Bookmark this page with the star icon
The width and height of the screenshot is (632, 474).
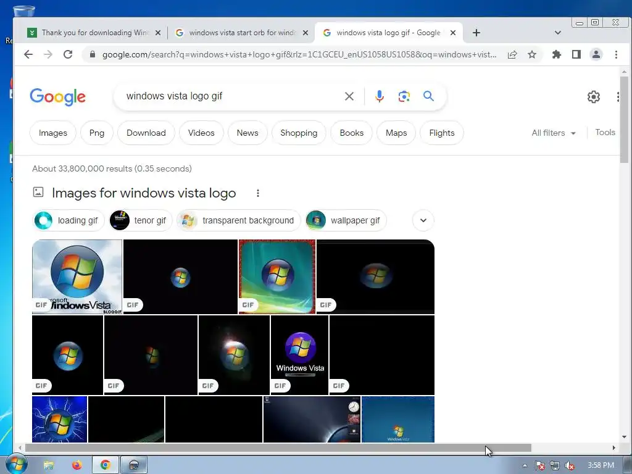[x=532, y=54]
